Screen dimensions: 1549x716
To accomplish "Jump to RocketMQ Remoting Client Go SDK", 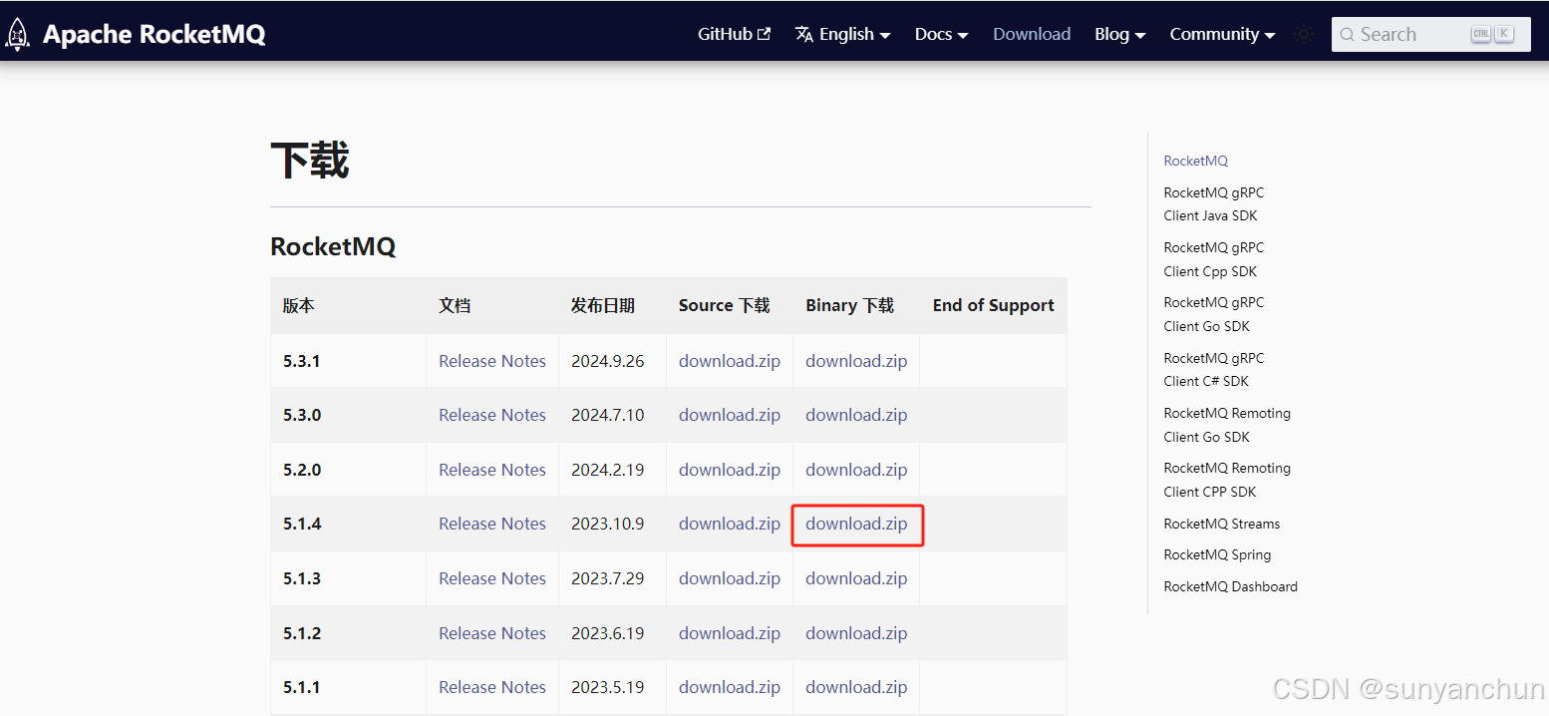I will coord(1227,425).
